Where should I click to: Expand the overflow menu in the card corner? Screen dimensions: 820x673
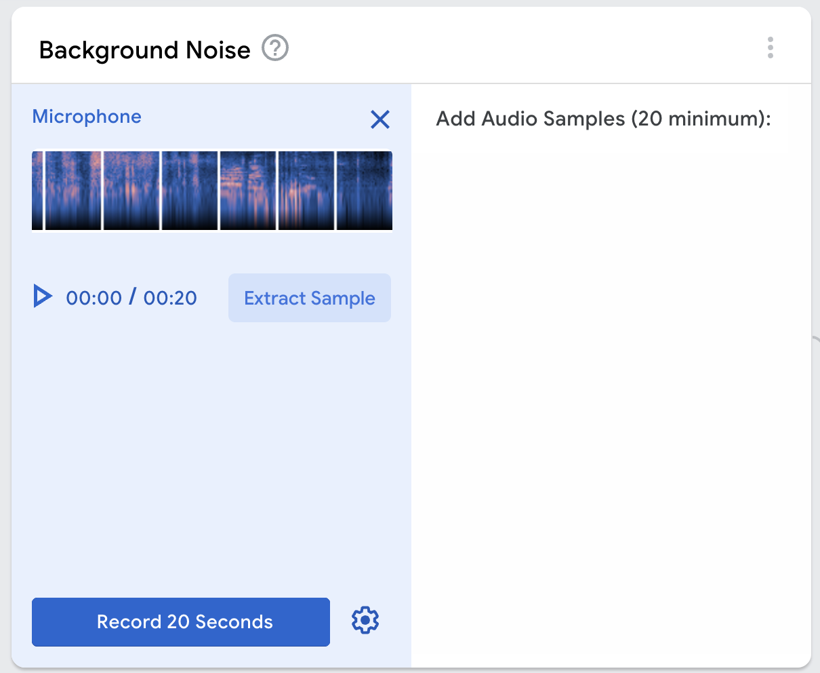771,48
